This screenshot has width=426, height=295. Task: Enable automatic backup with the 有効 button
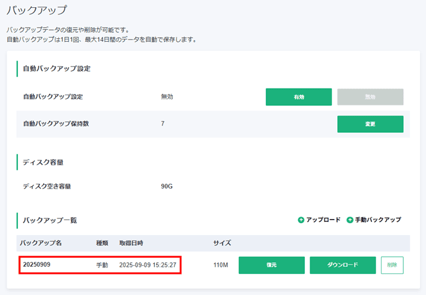point(298,97)
